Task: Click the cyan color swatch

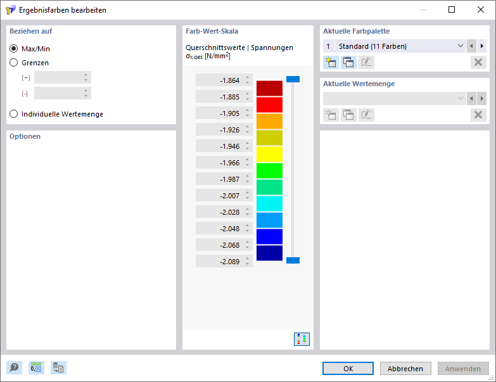Action: coord(269,203)
